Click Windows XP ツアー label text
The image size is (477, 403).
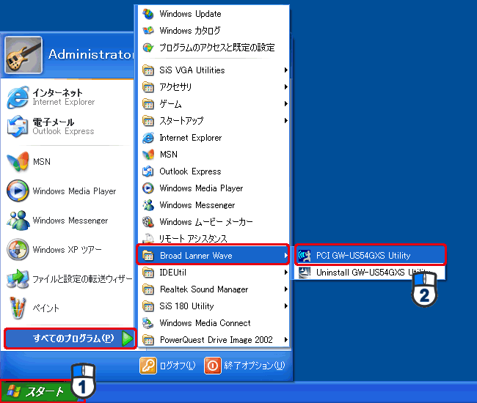[68, 250]
